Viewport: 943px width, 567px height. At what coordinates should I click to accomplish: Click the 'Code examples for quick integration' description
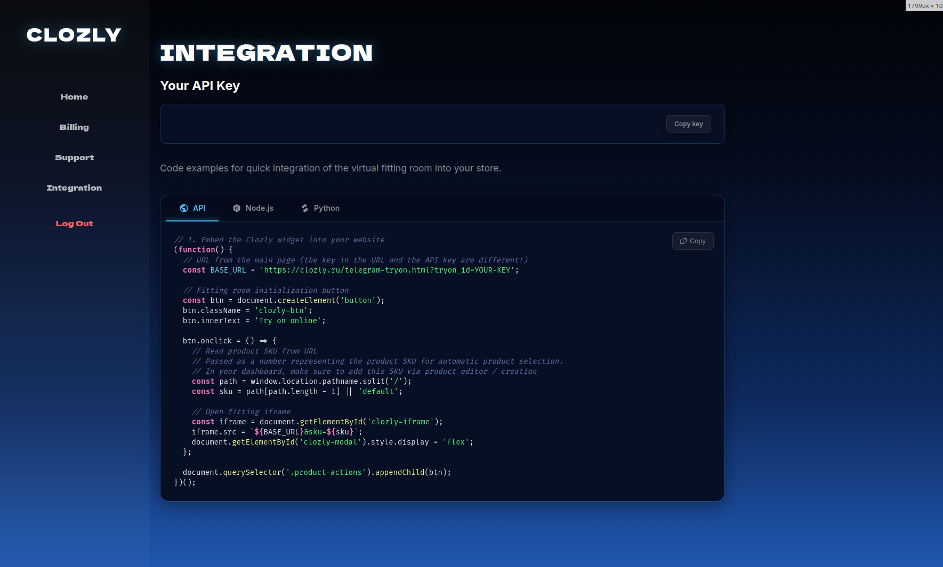(331, 168)
